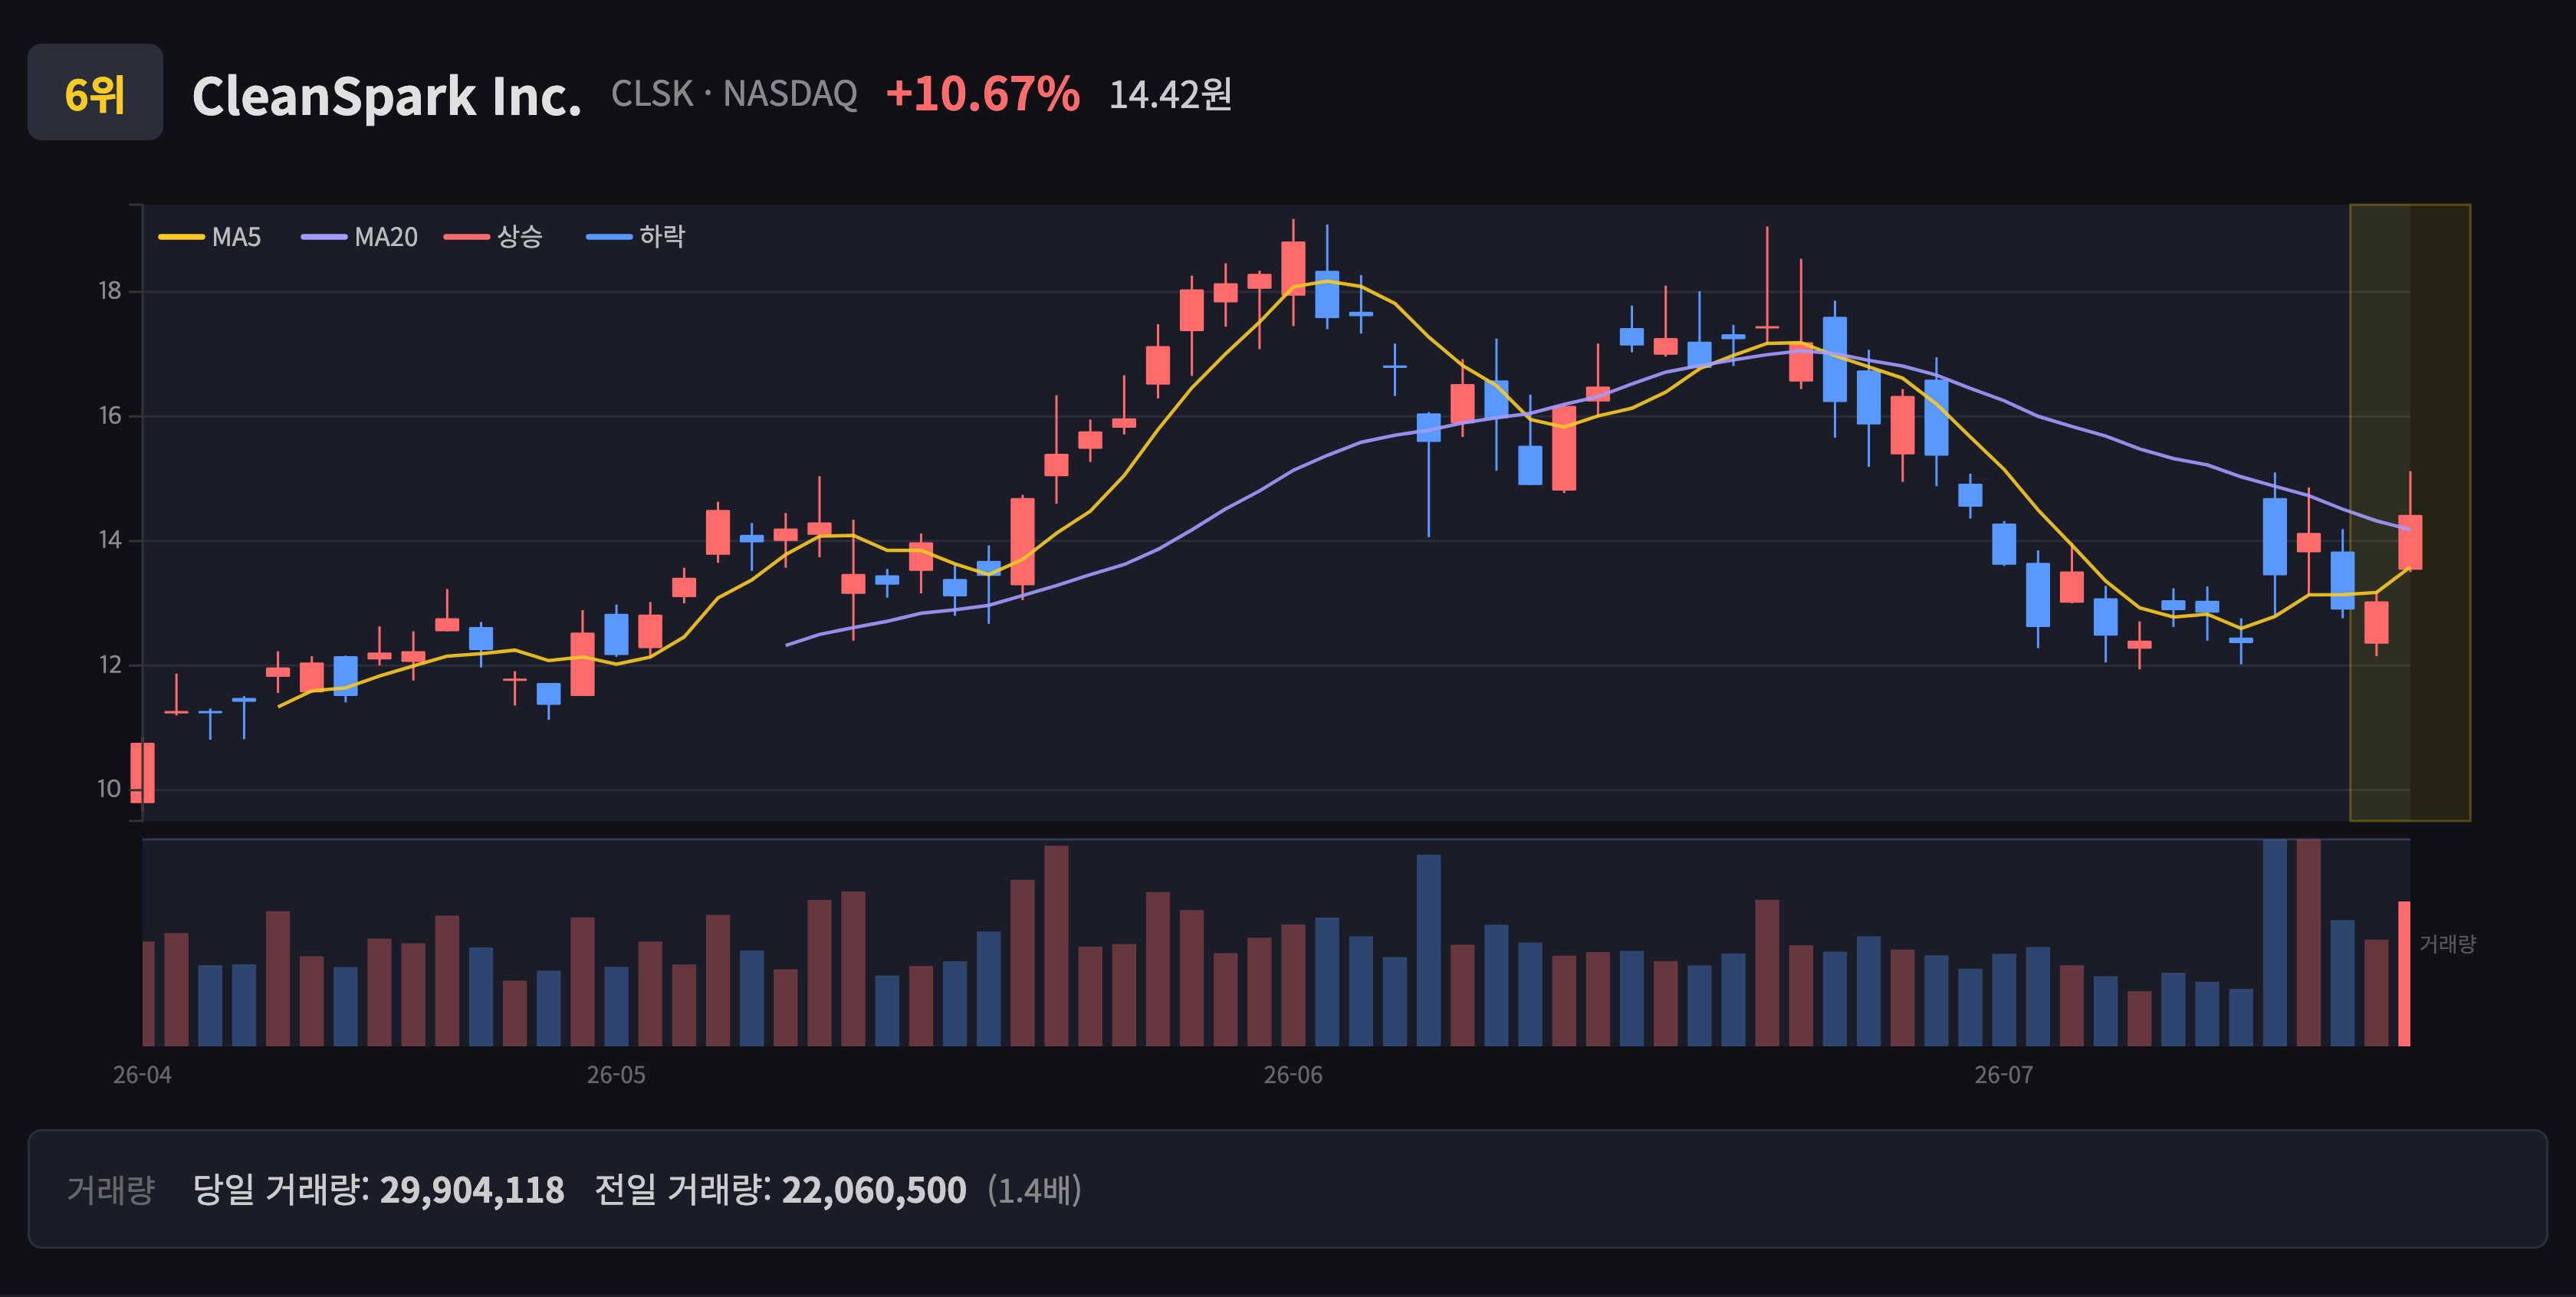Image resolution: width=2576 pixels, height=1297 pixels.
Task: Click the 10 price axis label
Action: [109, 789]
